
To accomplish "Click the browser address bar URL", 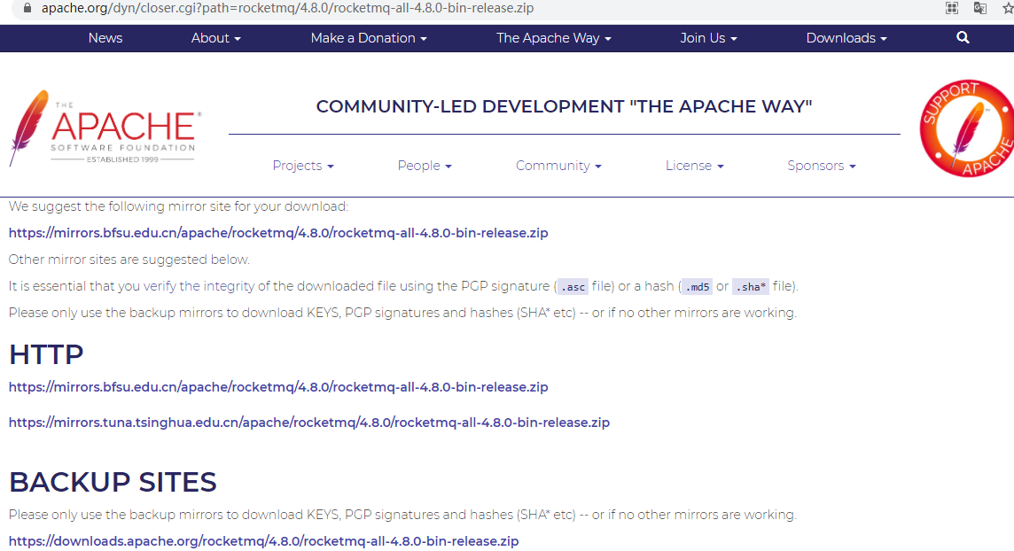I will coord(288,8).
